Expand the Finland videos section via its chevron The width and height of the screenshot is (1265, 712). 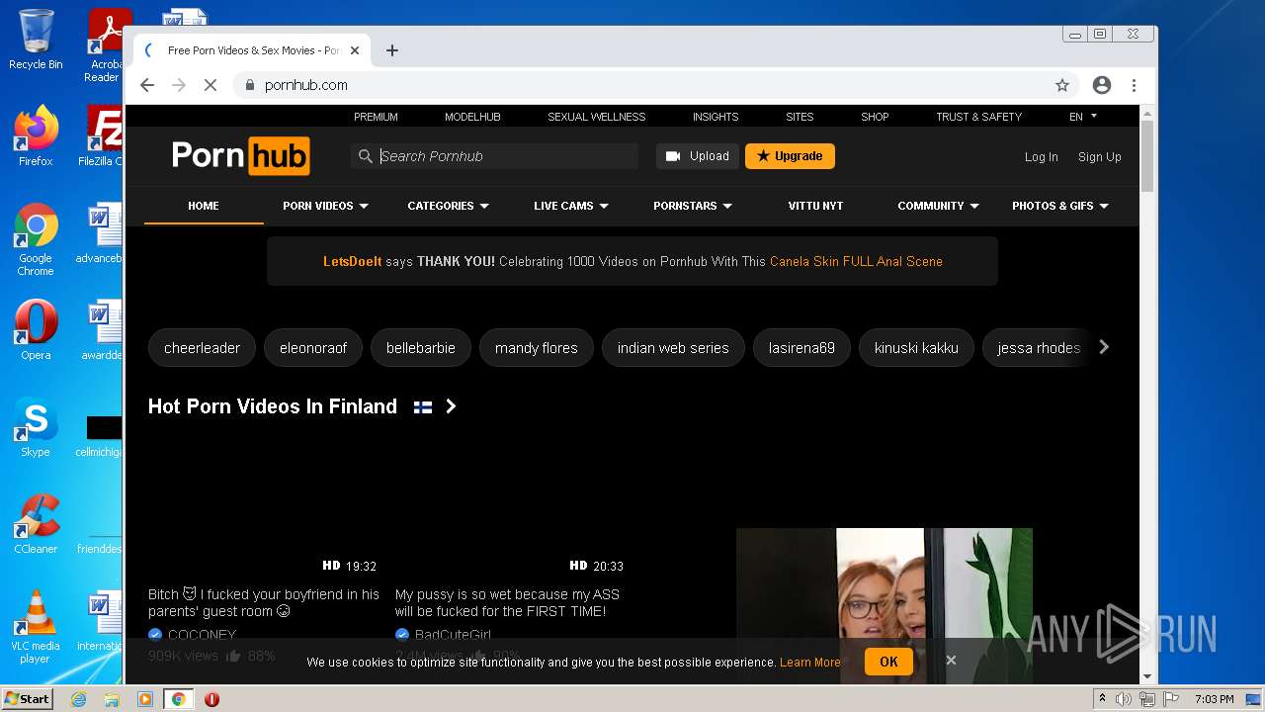coord(451,406)
